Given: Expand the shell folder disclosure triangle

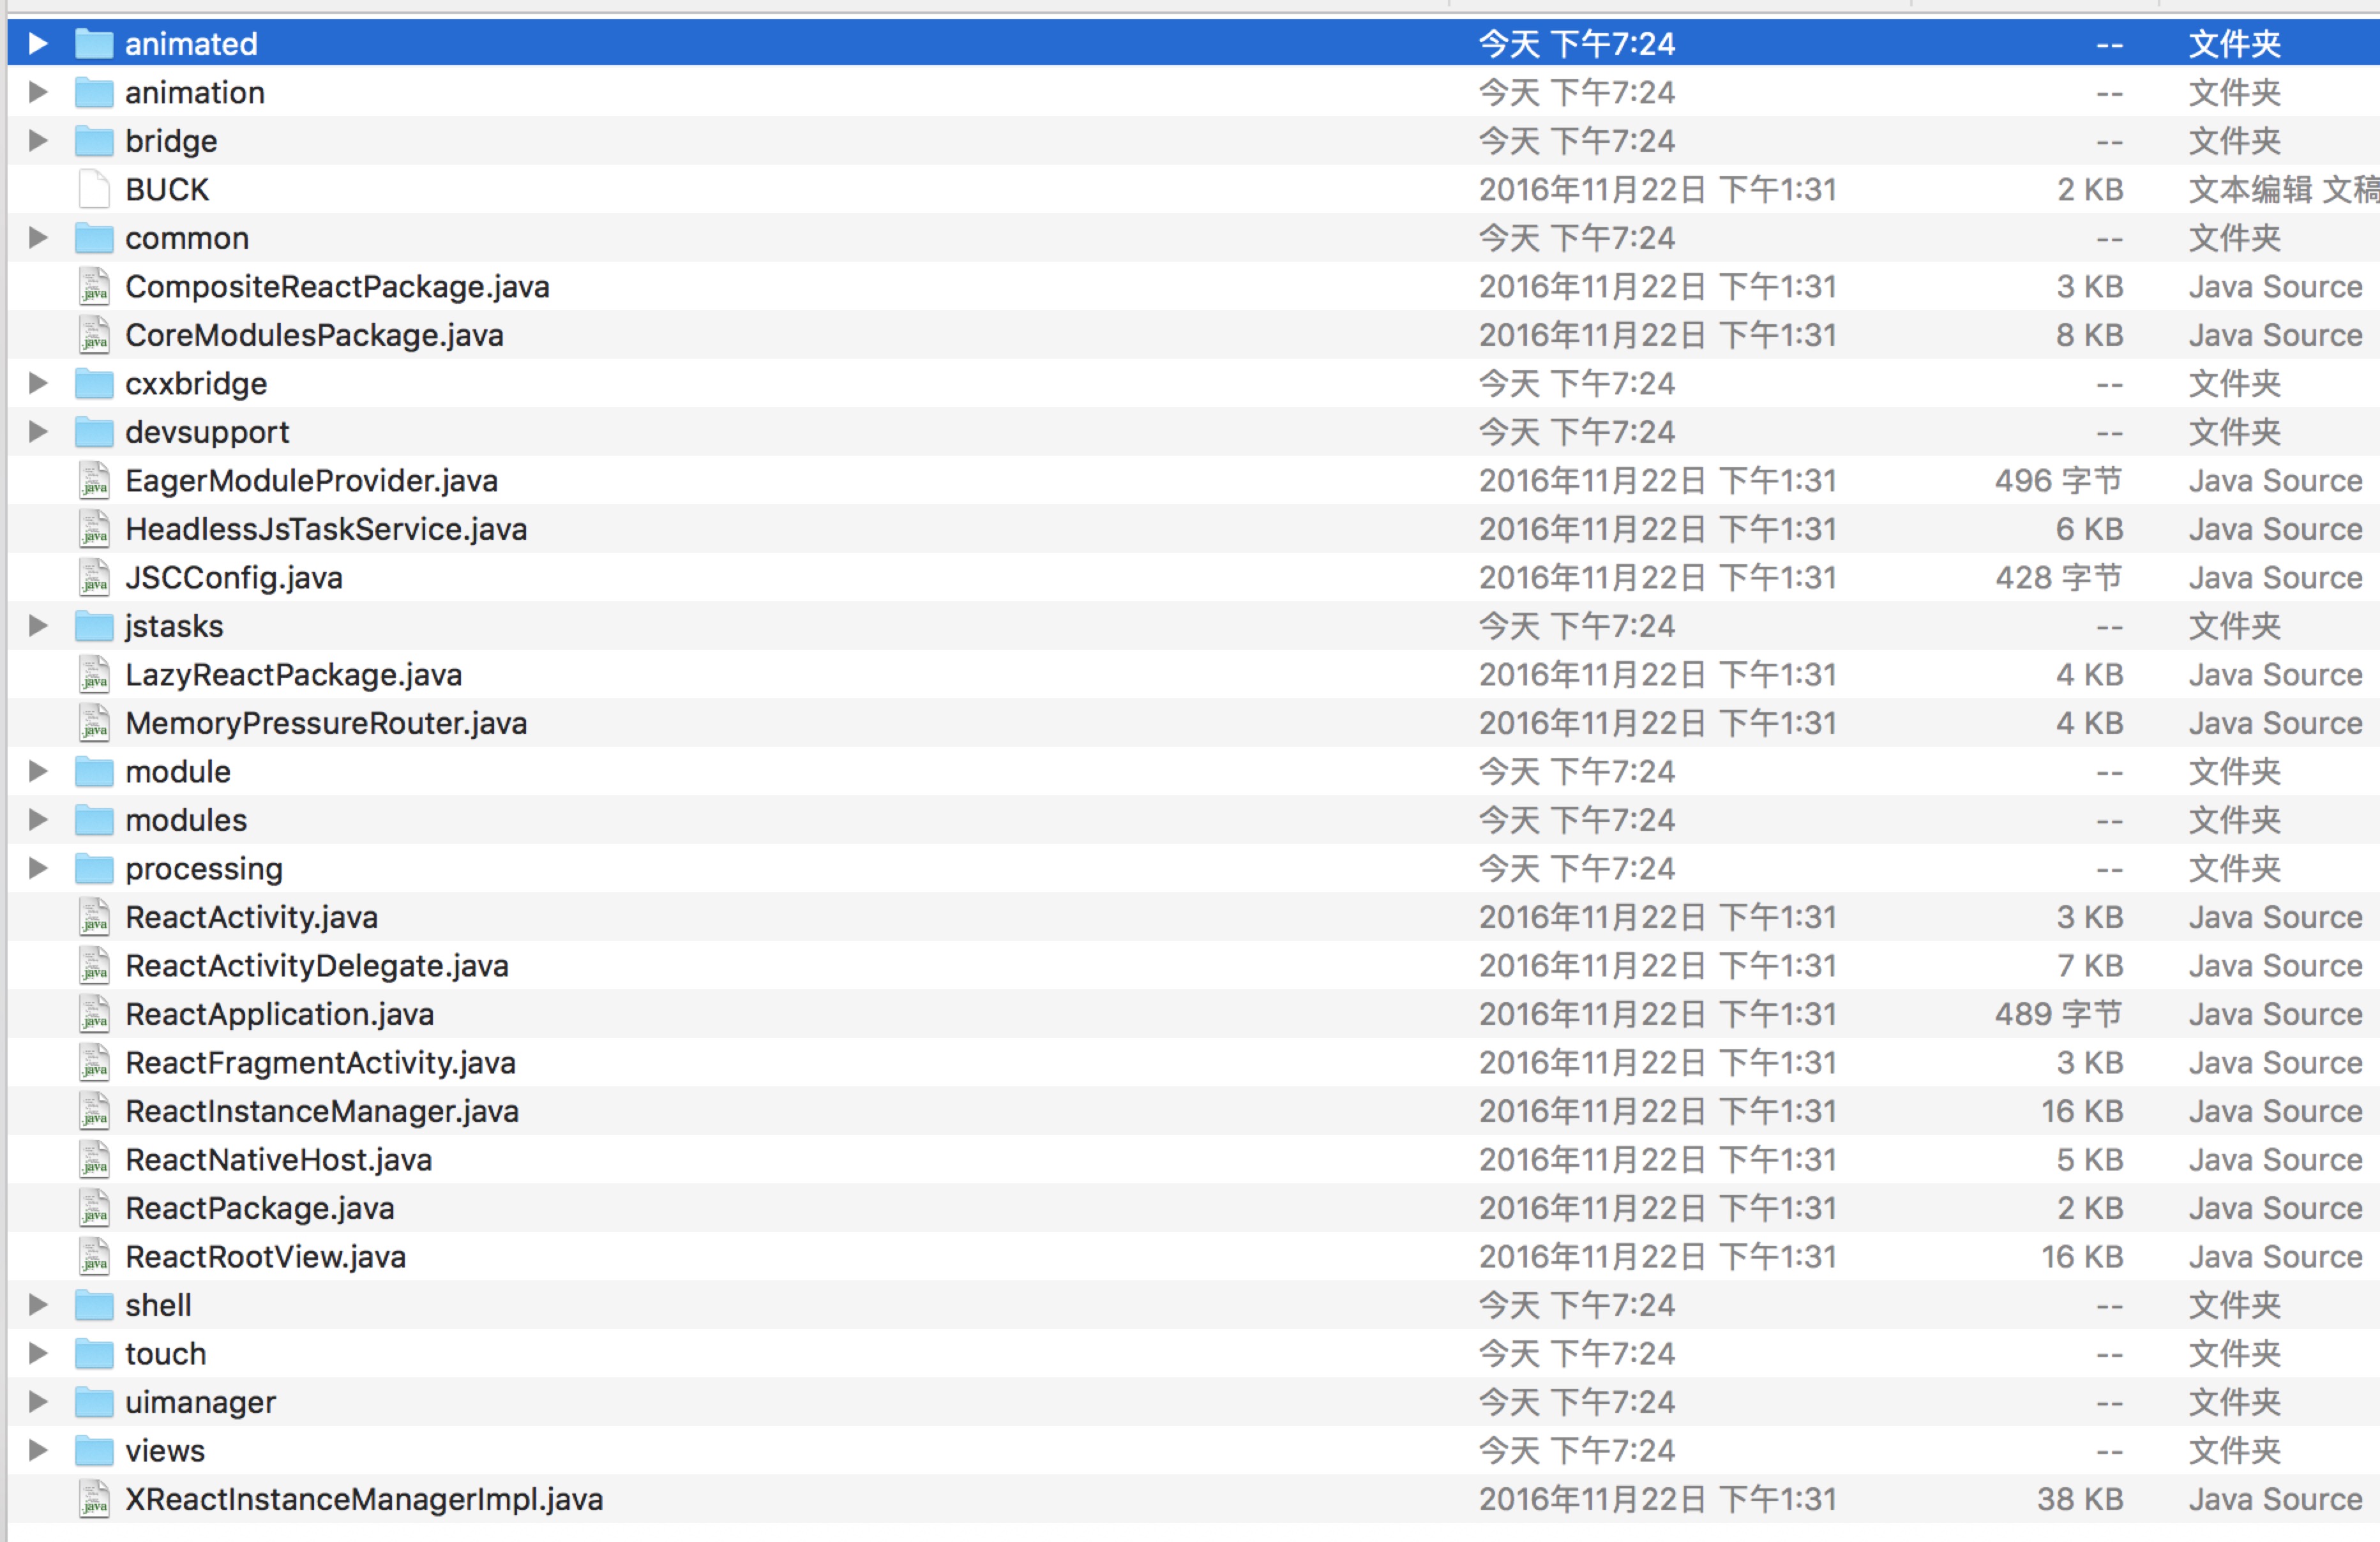Looking at the screenshot, I should click(38, 1304).
